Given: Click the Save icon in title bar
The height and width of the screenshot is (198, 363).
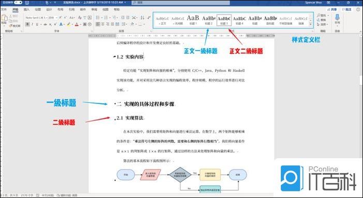Looking at the screenshot, I should 27,3.
